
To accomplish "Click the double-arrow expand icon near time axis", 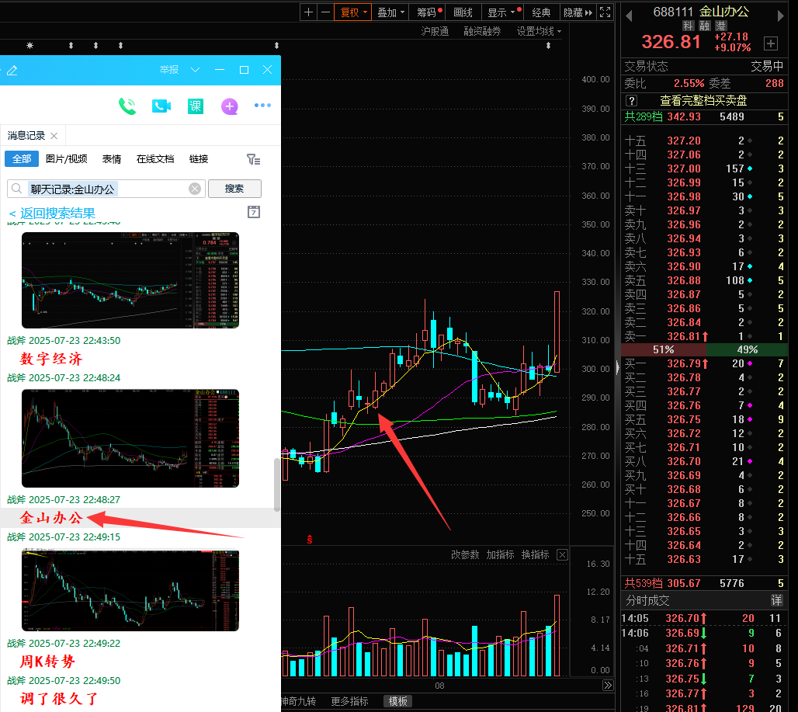I will [608, 685].
